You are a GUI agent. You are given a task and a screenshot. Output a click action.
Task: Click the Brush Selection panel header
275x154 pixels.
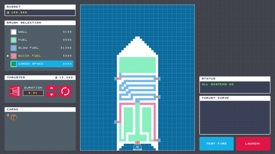[40, 23]
